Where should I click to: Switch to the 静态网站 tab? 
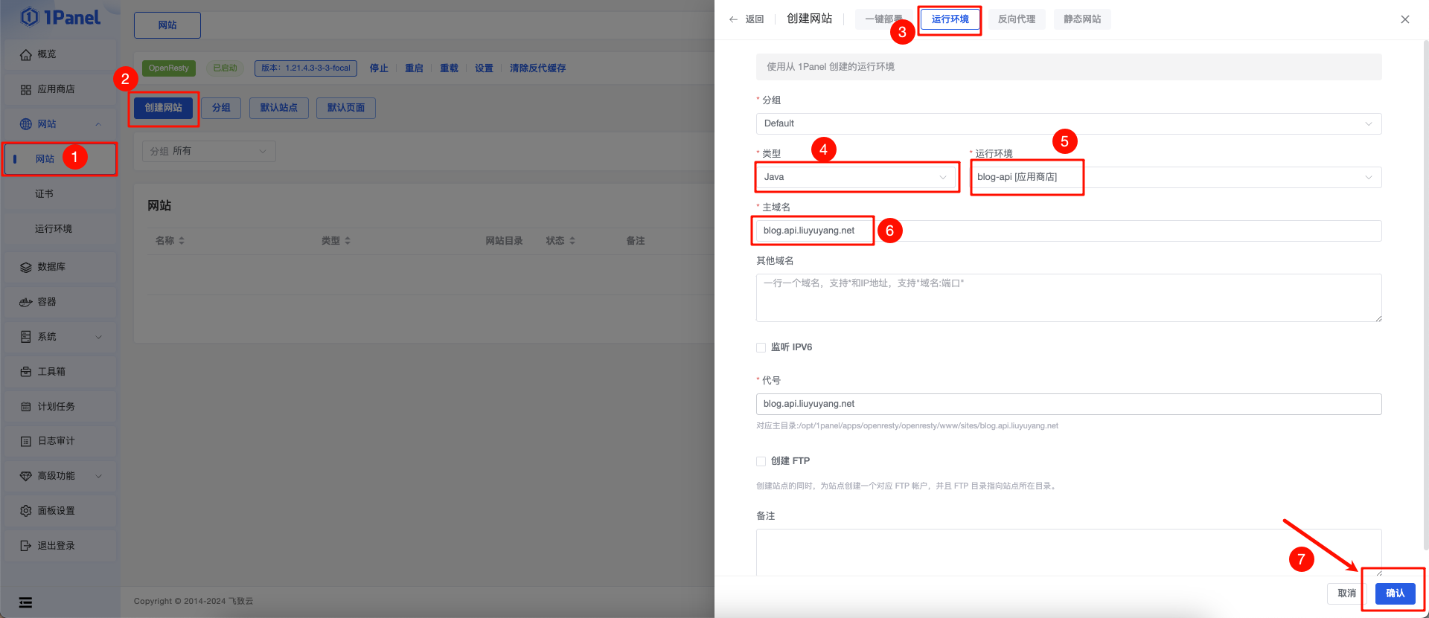coord(1082,19)
